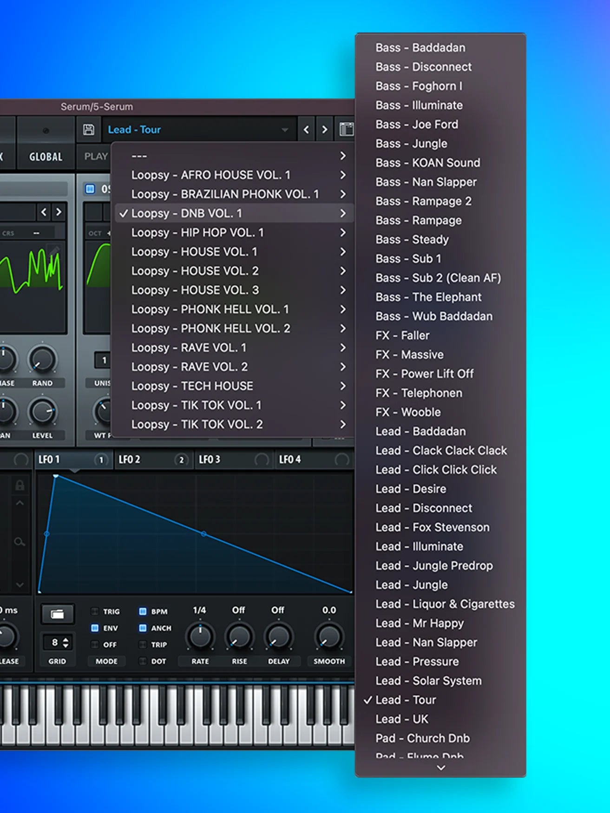Open LFO shape folder icon

[58, 614]
